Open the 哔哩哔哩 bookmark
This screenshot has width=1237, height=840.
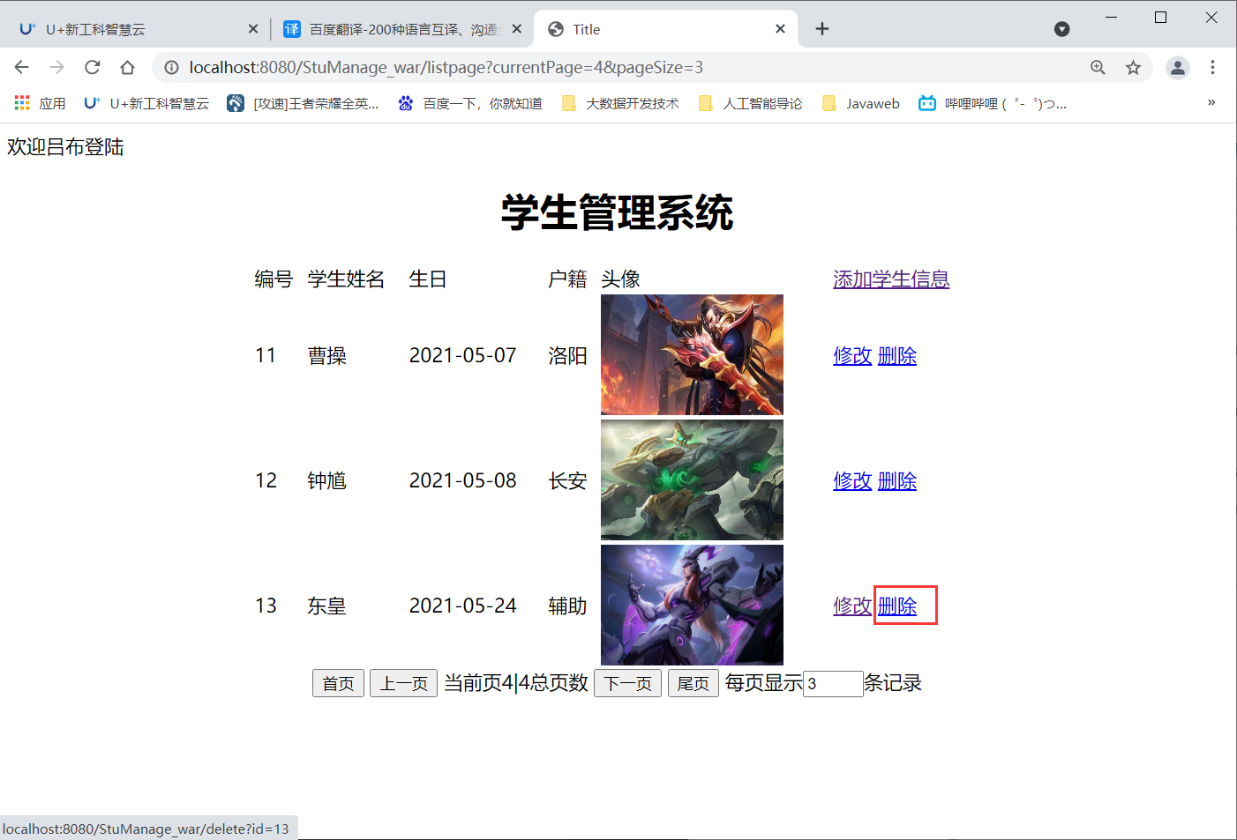coord(993,103)
